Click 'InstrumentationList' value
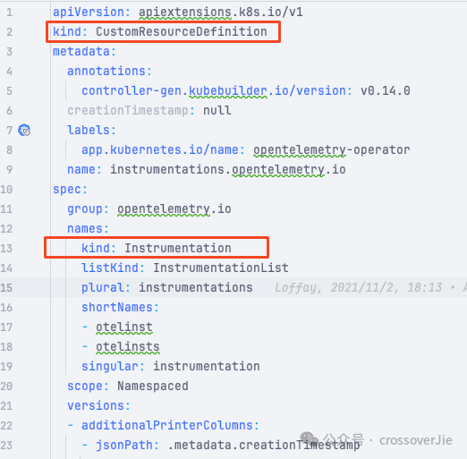 click(221, 268)
